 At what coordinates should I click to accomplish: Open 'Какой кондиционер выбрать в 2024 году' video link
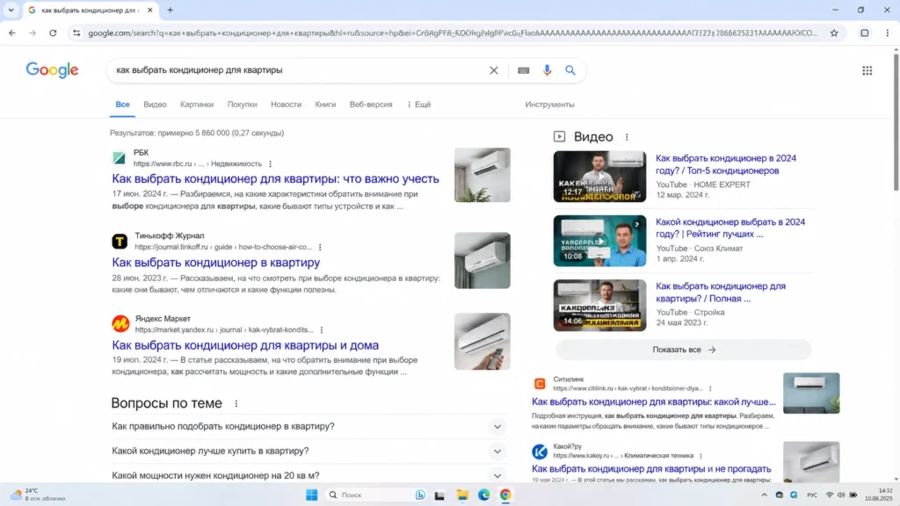[730, 228]
